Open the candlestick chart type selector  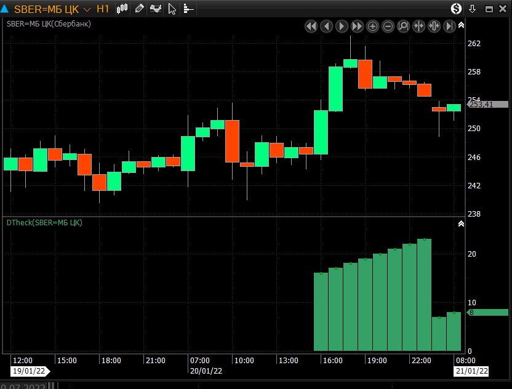pyautogui.click(x=122, y=9)
